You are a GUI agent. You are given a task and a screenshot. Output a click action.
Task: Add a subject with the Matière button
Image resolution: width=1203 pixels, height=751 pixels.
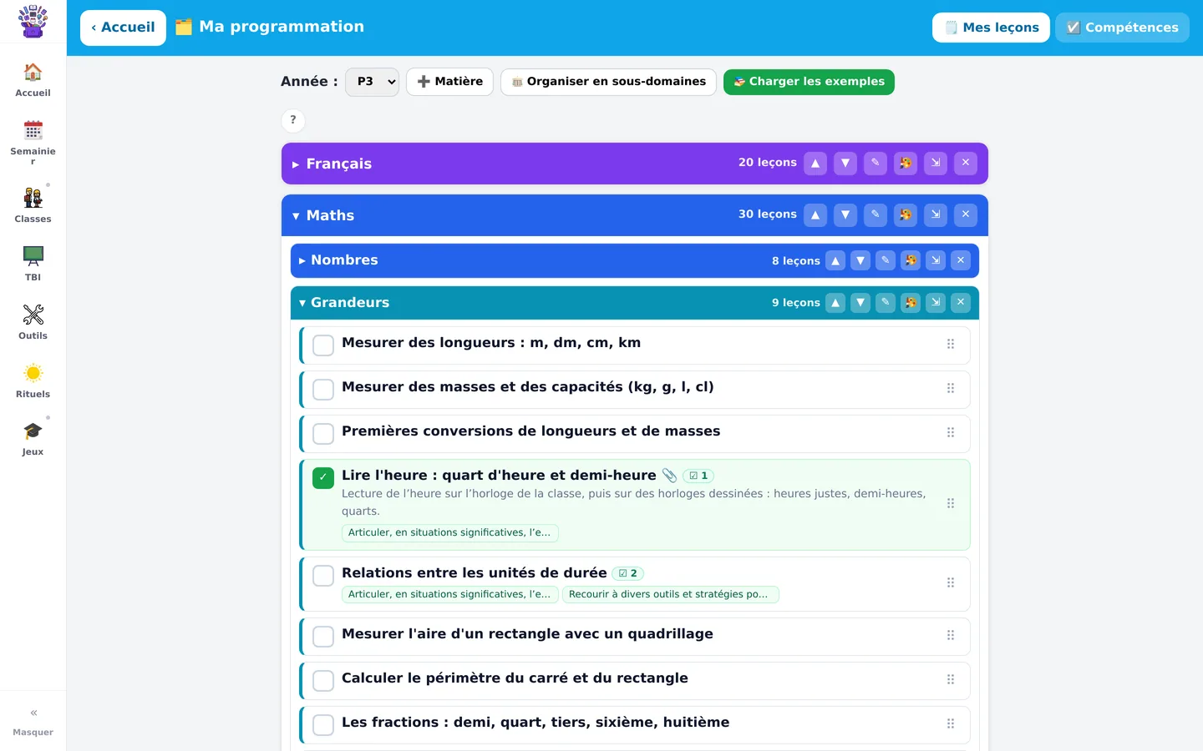(x=449, y=82)
